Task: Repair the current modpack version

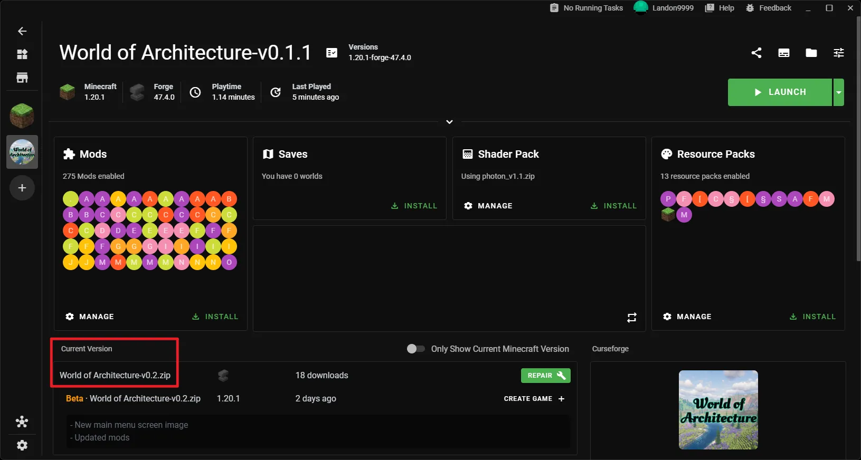Action: click(x=546, y=376)
